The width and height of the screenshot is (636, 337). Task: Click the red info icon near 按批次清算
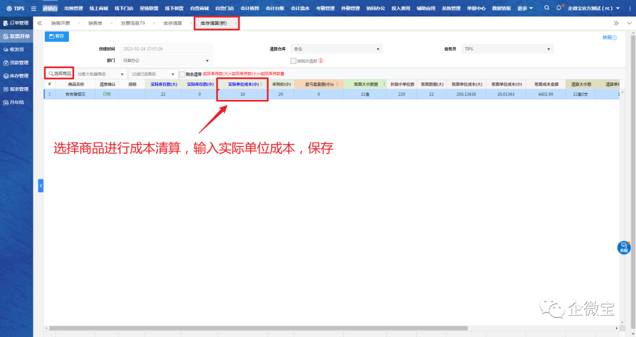321,61
